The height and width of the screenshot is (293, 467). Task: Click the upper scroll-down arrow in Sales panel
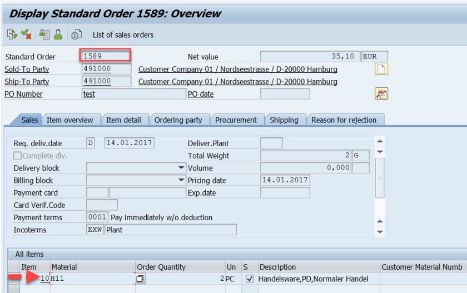[x=380, y=152]
